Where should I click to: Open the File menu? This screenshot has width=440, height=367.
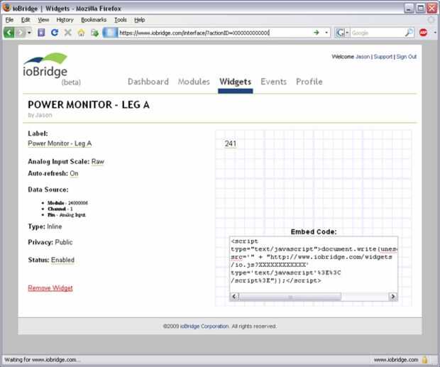tap(9, 20)
